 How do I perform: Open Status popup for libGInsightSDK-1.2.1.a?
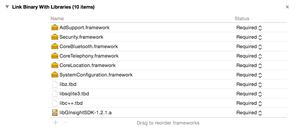[249, 113]
